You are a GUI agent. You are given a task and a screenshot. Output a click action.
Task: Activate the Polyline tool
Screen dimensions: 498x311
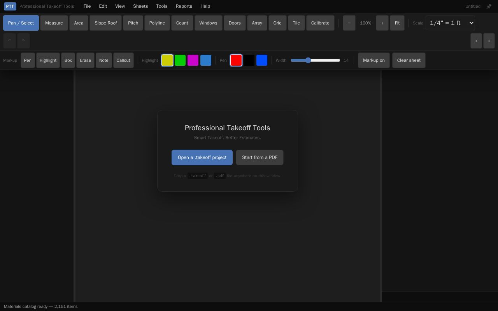(x=157, y=23)
